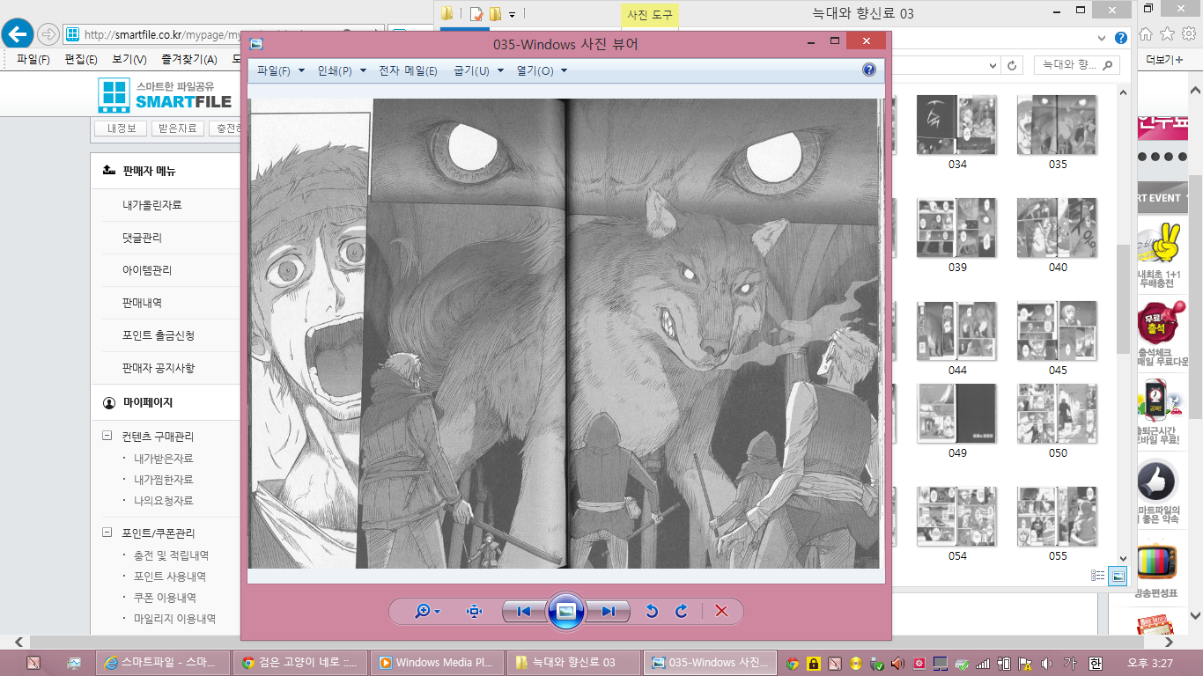Switch Explorer to large thumbnails view

1118,576
